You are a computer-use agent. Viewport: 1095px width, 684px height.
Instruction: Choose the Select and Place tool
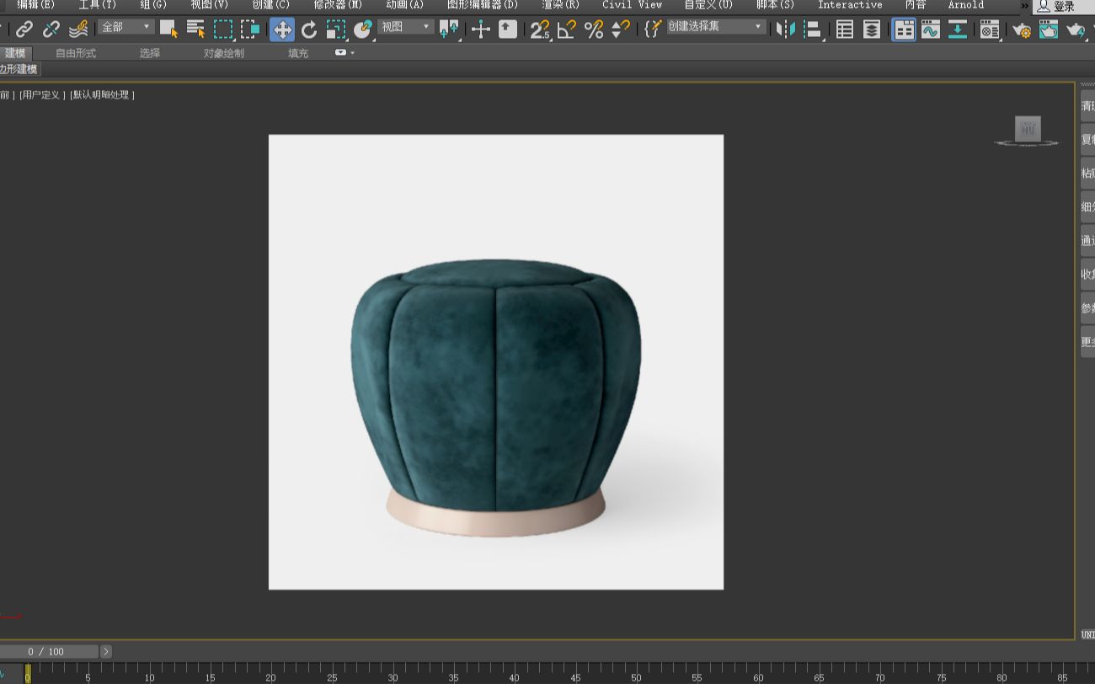point(363,29)
